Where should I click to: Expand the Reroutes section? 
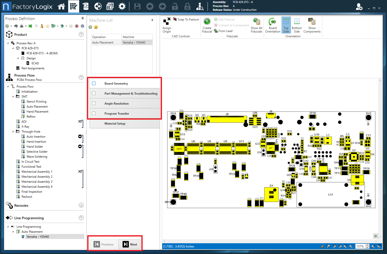(x=81, y=205)
